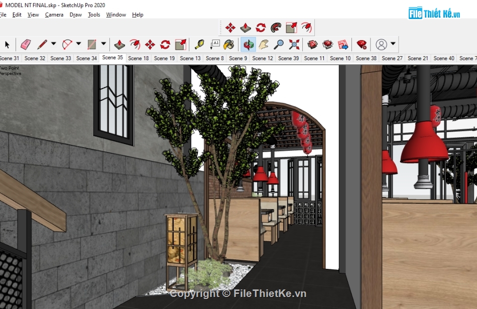The width and height of the screenshot is (477, 309).
Task: Switch to the Scene 27 tab
Action: [392, 58]
